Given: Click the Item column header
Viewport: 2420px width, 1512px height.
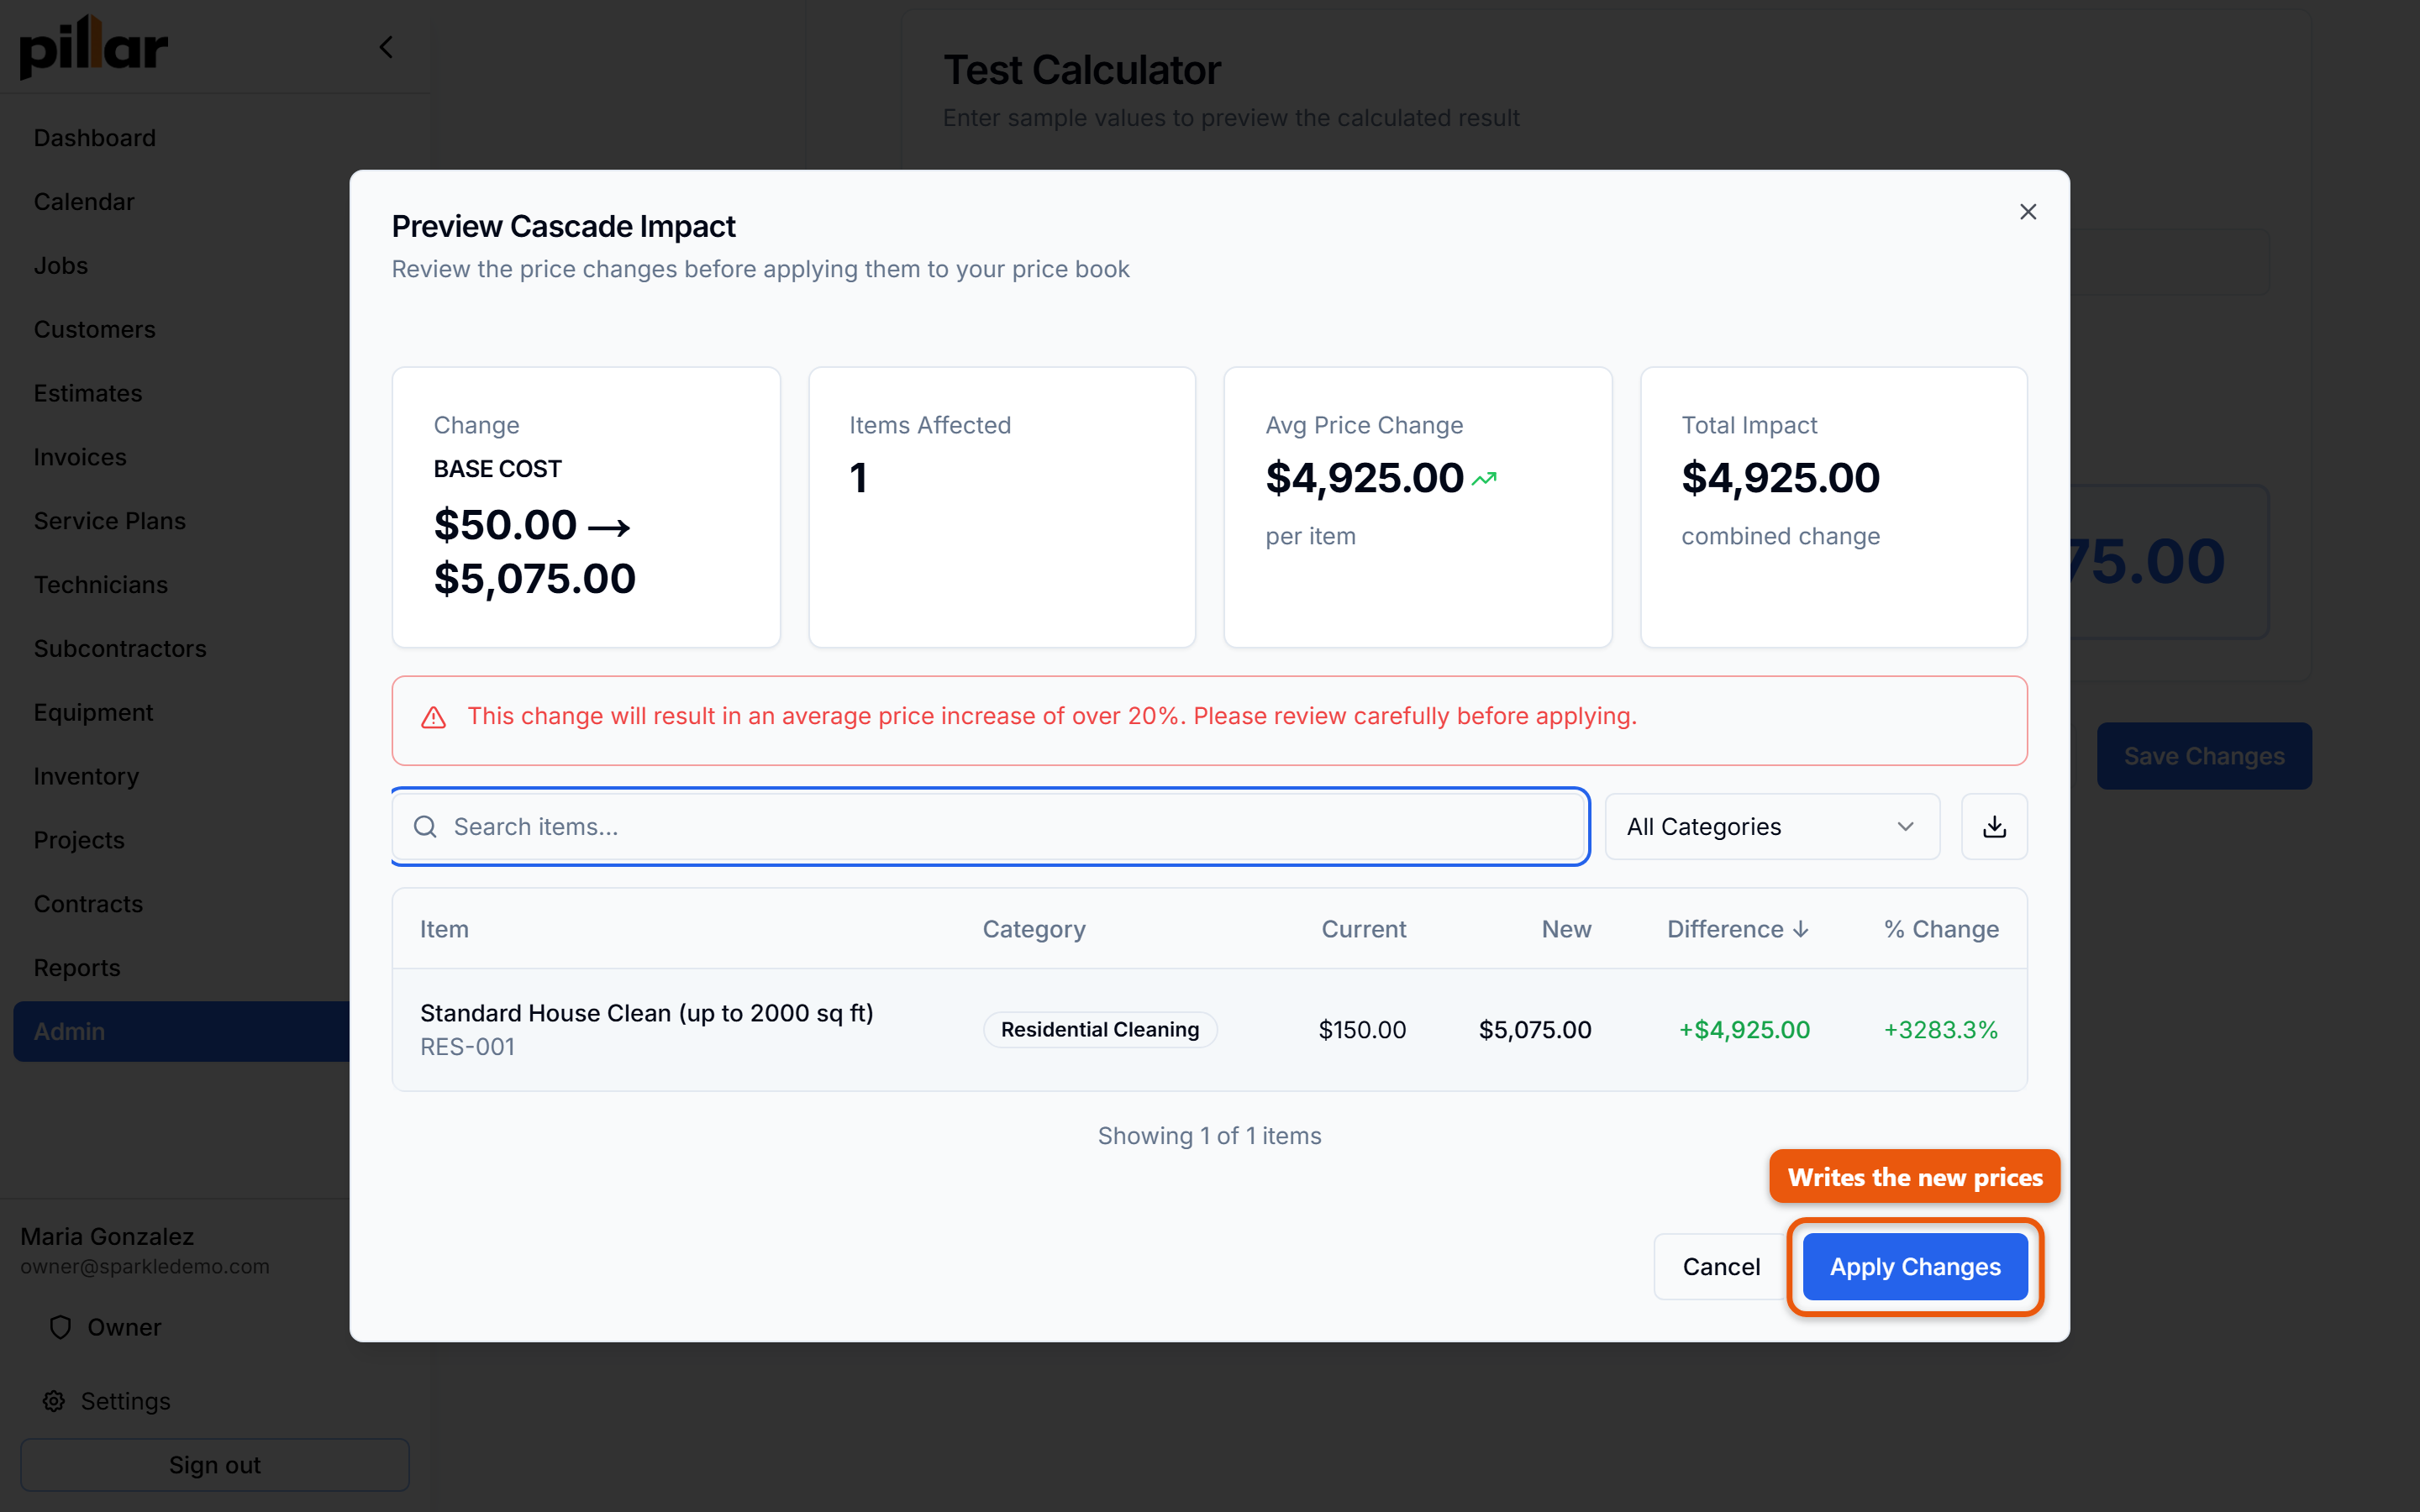Looking at the screenshot, I should point(444,929).
